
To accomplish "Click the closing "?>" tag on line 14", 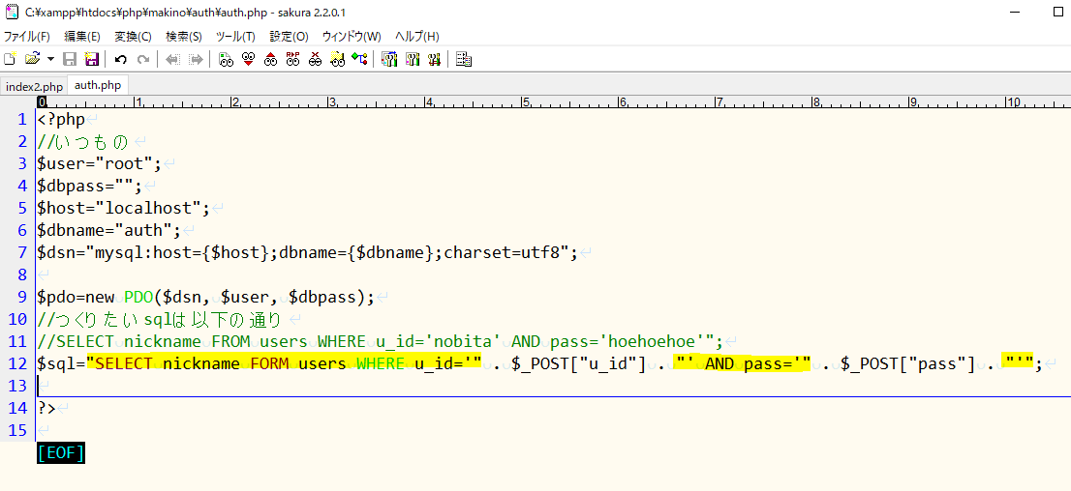I will pos(46,408).
